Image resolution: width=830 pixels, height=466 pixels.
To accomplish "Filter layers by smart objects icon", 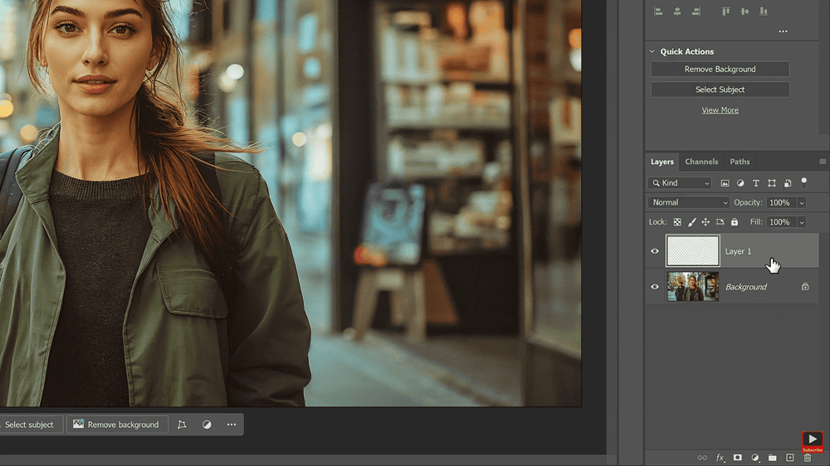I will [x=788, y=183].
